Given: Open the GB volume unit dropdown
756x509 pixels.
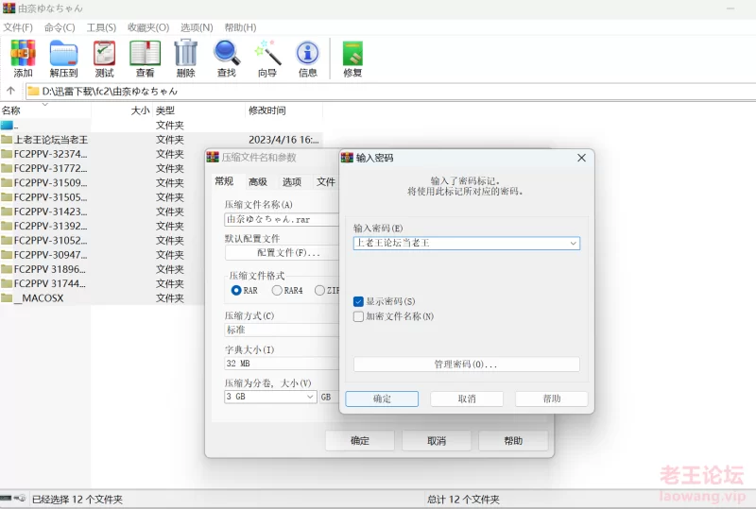Looking at the screenshot, I should click(x=329, y=397).
